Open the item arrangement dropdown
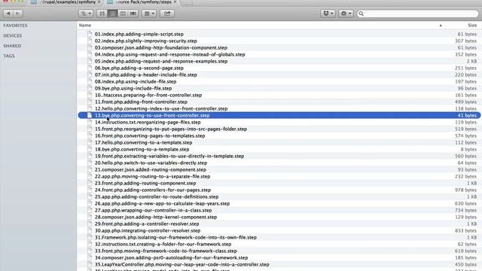Image resolution: width=482 pixels, height=271 pixels. point(149,14)
